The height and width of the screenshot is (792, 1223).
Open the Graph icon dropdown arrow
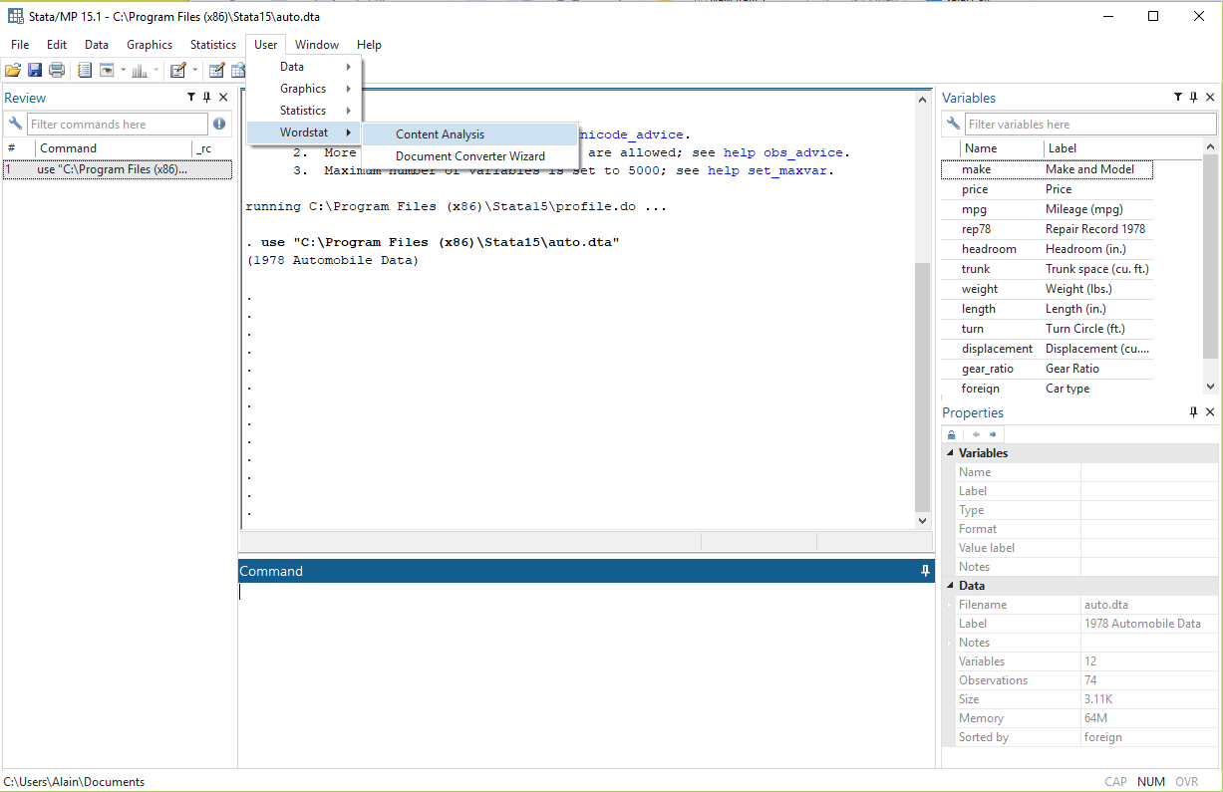(156, 70)
